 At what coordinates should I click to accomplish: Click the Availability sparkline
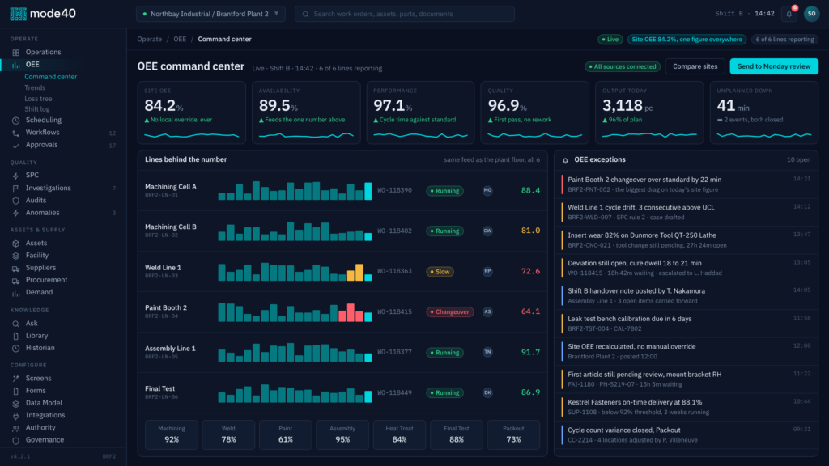click(306, 136)
